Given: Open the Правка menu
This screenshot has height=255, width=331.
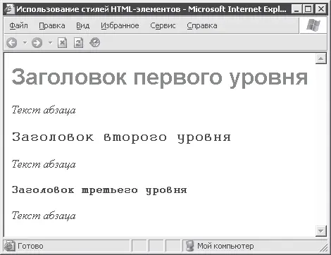Looking at the screenshot, I should 52,25.
